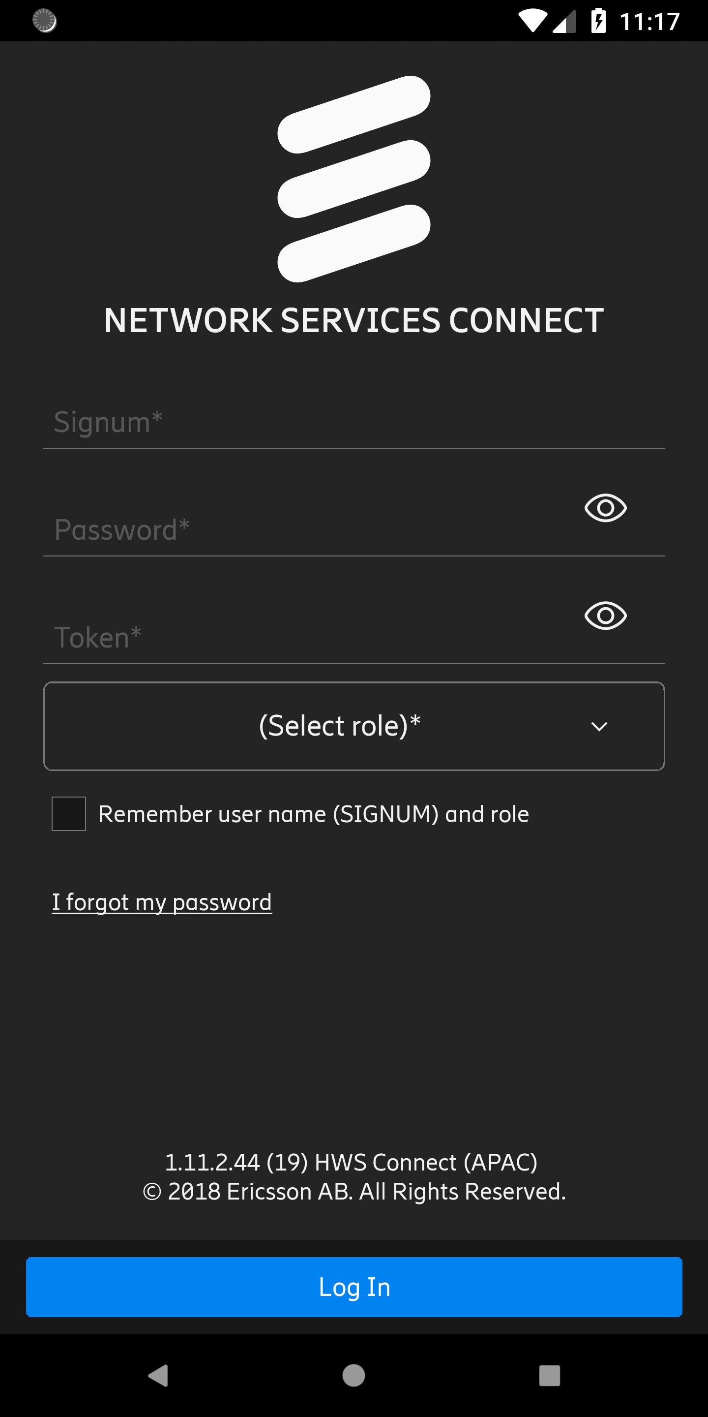Click the chevron arrow in role selector
The image size is (708, 1417).
click(599, 727)
